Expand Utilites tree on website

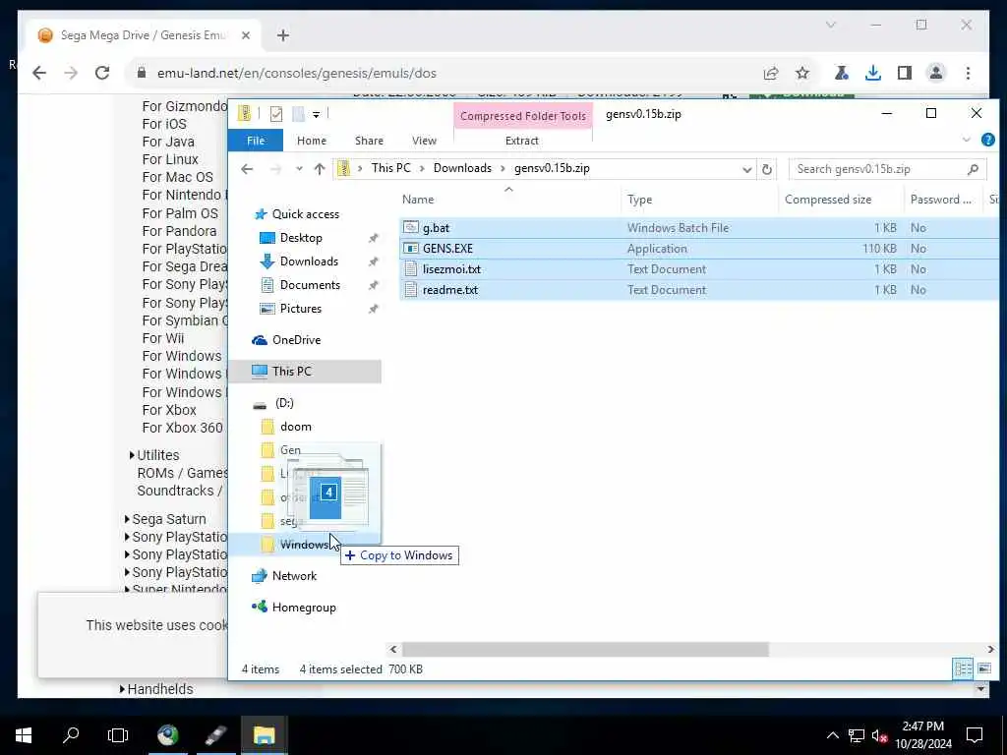tap(132, 455)
